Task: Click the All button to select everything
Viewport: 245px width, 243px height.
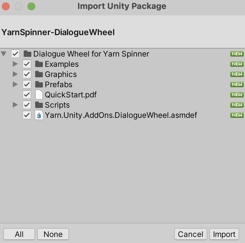Action: [x=19, y=234]
